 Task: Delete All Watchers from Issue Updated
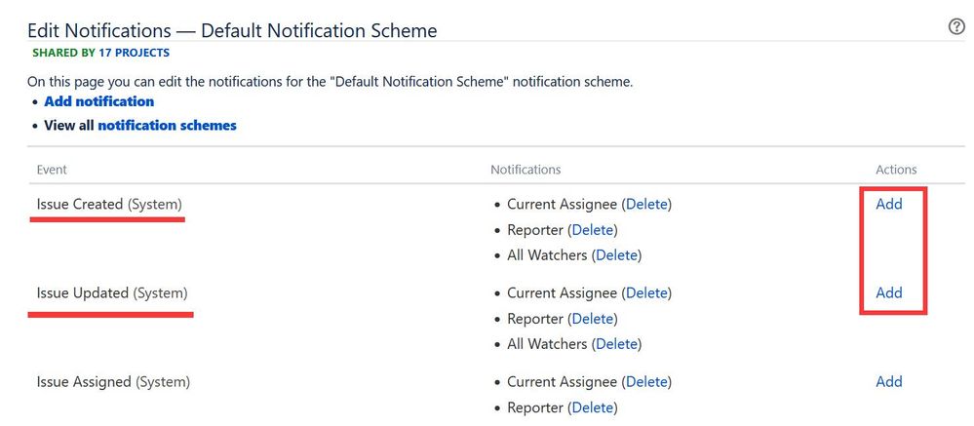point(617,344)
